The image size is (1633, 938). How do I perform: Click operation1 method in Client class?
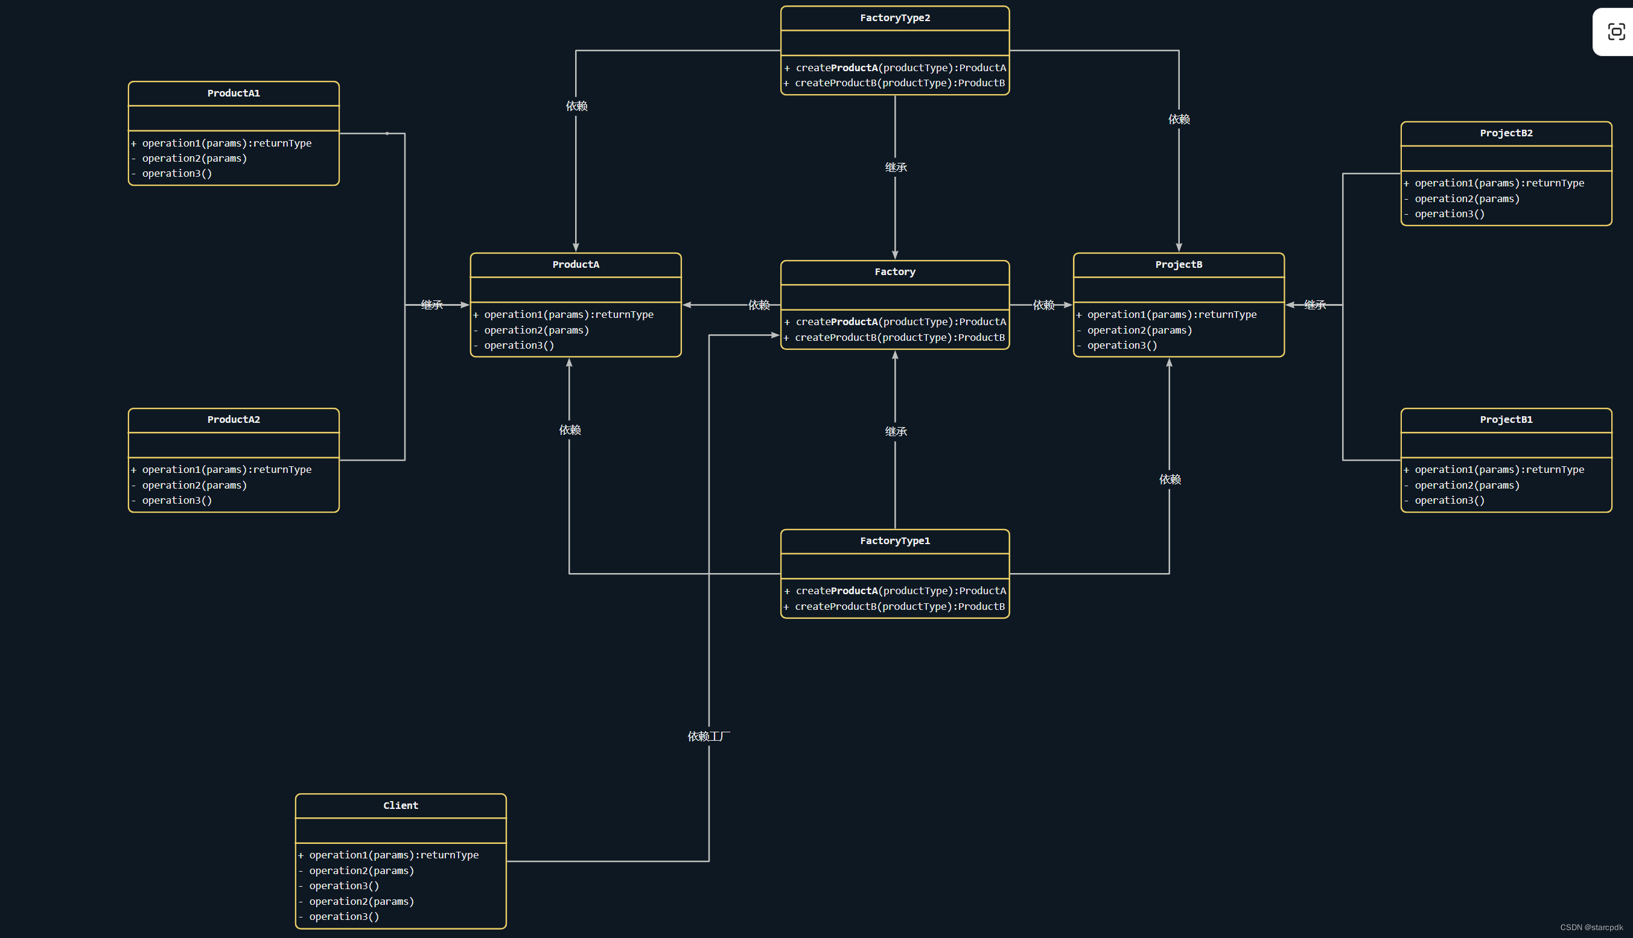(x=388, y=855)
